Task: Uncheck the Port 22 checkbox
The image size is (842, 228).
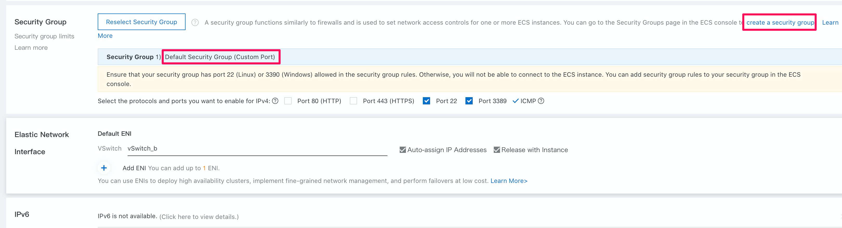Action: [x=426, y=101]
